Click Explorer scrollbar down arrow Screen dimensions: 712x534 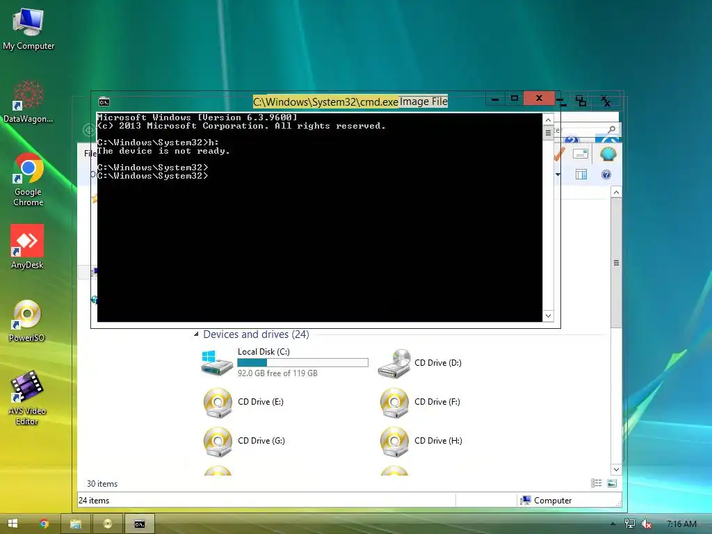click(x=616, y=469)
